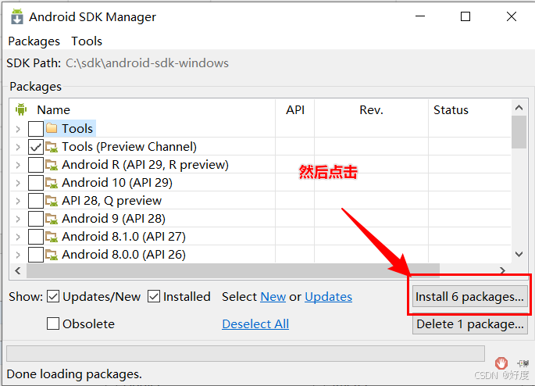Select the Android 8.1.0 (API 27) row text
535x386 pixels.
123,237
